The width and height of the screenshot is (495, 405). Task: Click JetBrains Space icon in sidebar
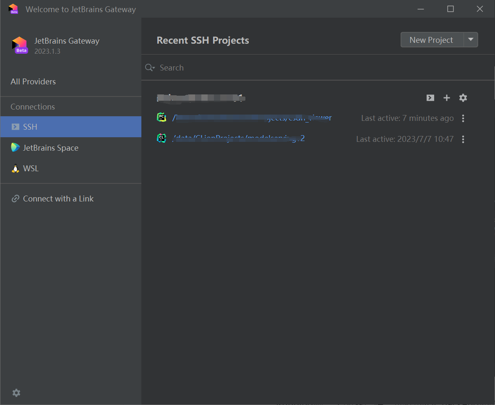click(x=15, y=148)
